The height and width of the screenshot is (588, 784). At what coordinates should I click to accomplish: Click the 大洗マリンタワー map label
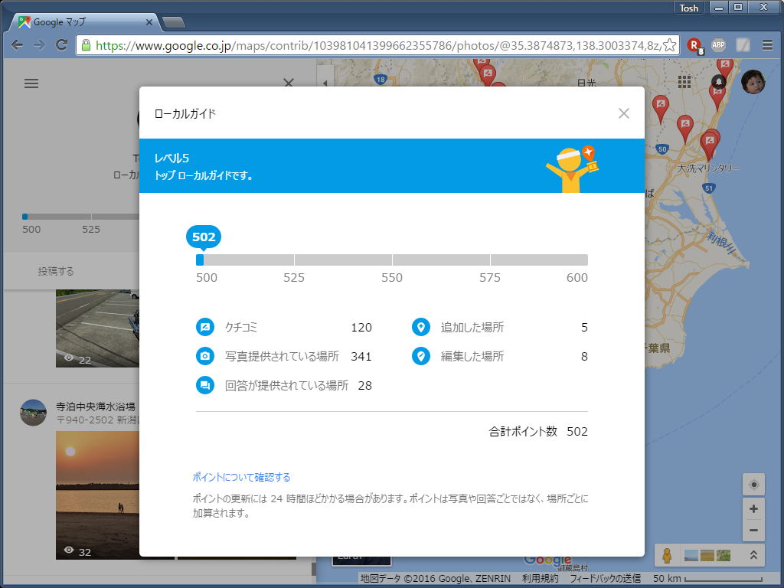708,168
